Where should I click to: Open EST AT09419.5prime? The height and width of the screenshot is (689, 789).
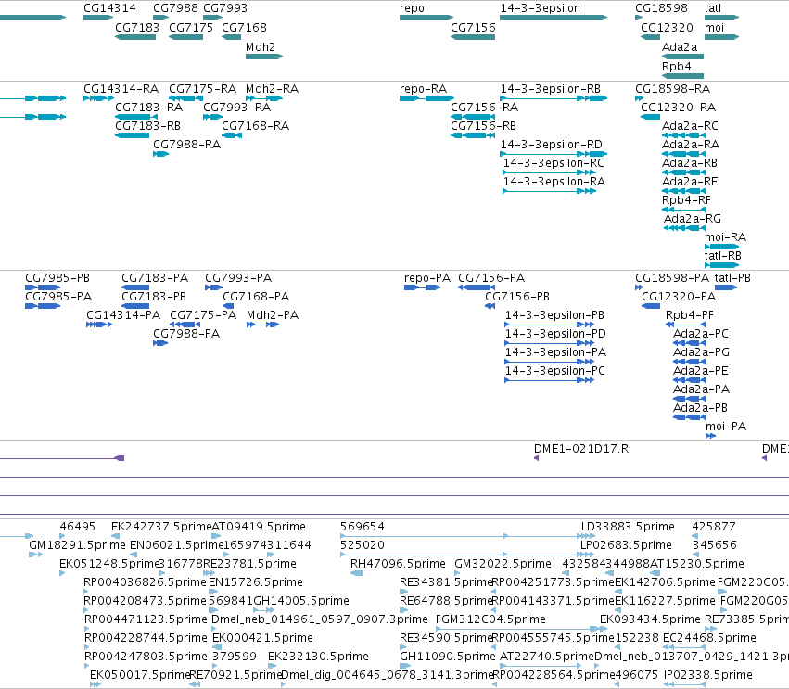point(258,528)
